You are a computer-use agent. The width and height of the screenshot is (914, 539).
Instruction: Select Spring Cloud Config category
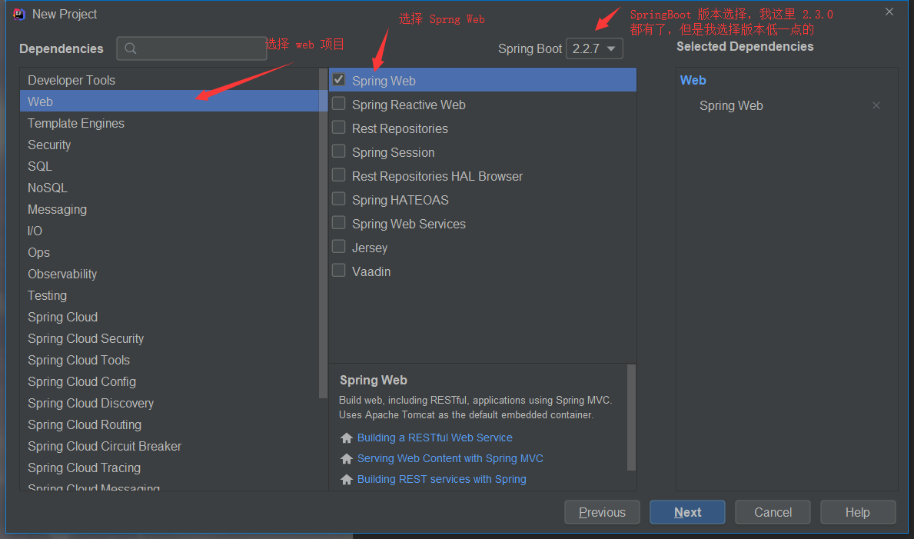[169, 382]
